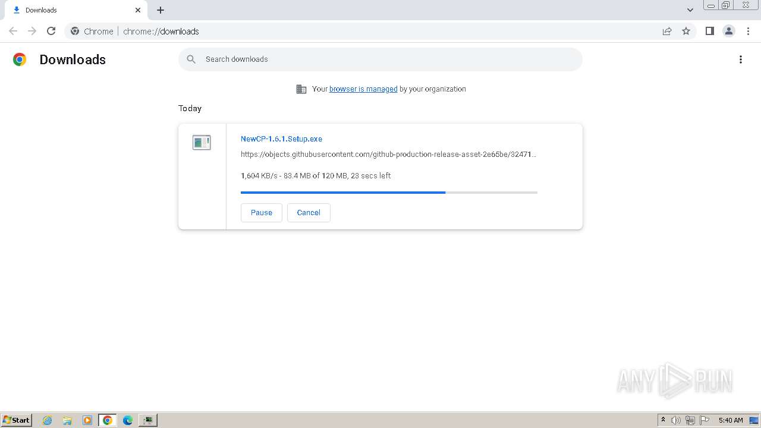Click the Downloads page title
The height and width of the screenshot is (428, 761).
pos(73,59)
